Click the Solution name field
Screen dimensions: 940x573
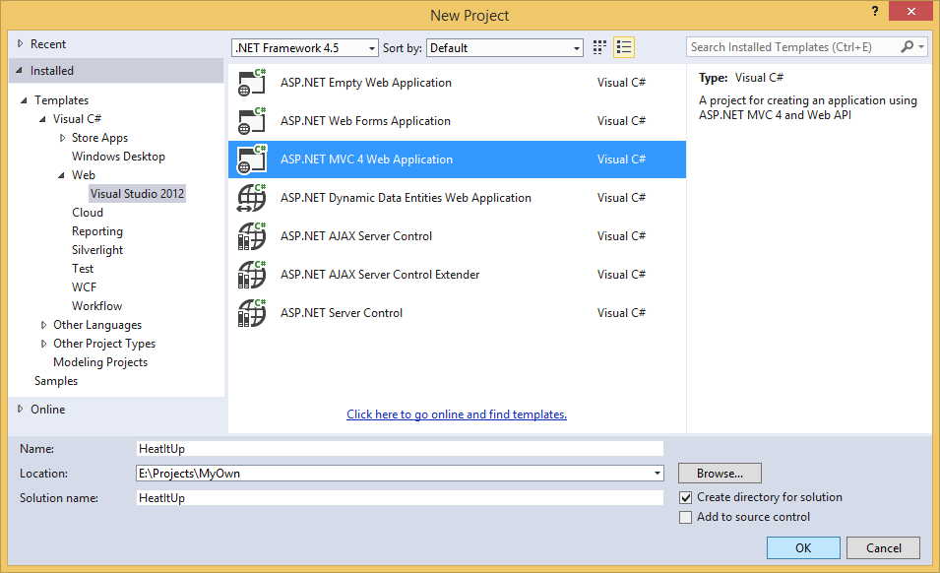click(400, 498)
